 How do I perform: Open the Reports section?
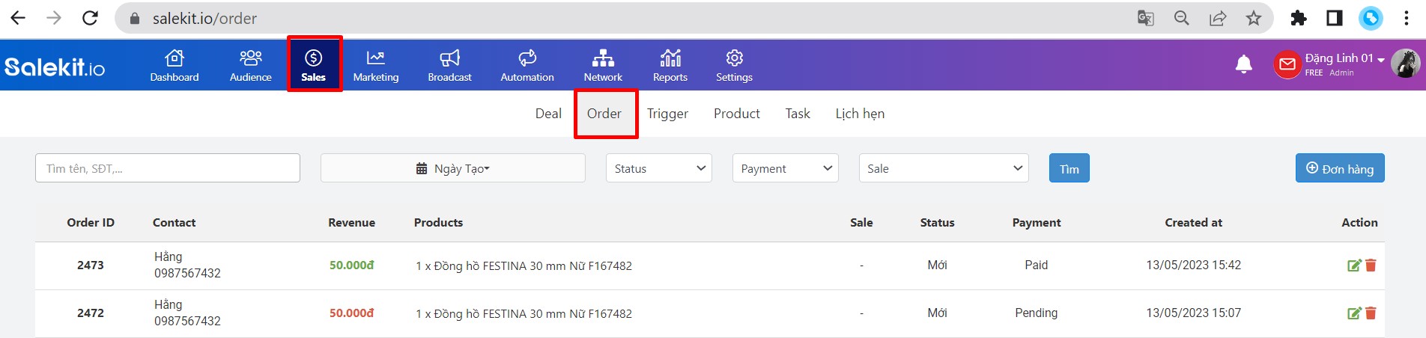click(670, 66)
